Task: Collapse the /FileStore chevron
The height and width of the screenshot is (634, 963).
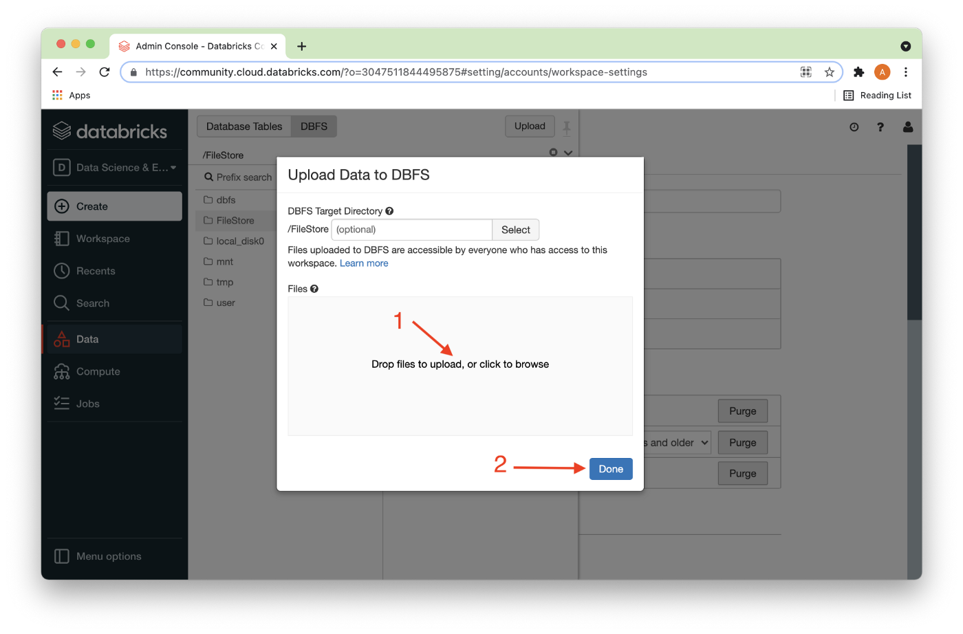Action: coord(568,152)
